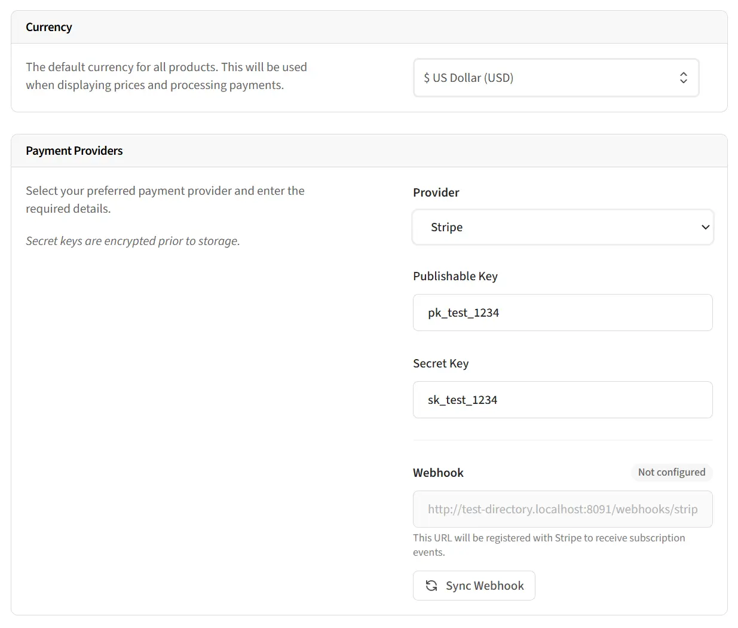The height and width of the screenshot is (628, 738).
Task: Click the Publishable Key label
Action: point(455,276)
